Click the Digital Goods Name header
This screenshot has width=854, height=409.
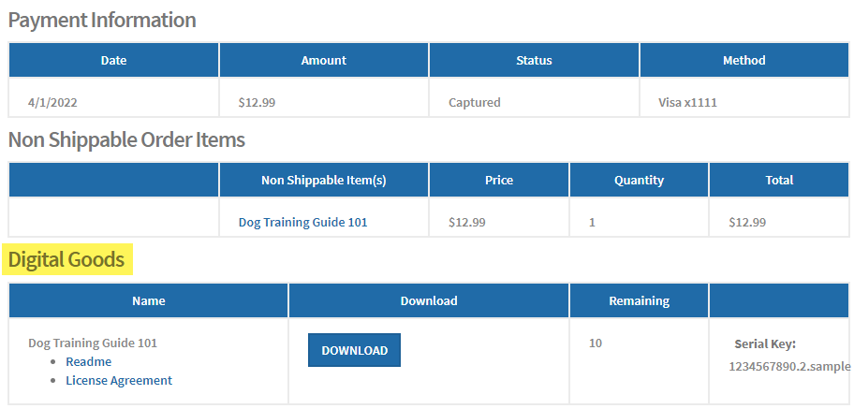coord(149,300)
